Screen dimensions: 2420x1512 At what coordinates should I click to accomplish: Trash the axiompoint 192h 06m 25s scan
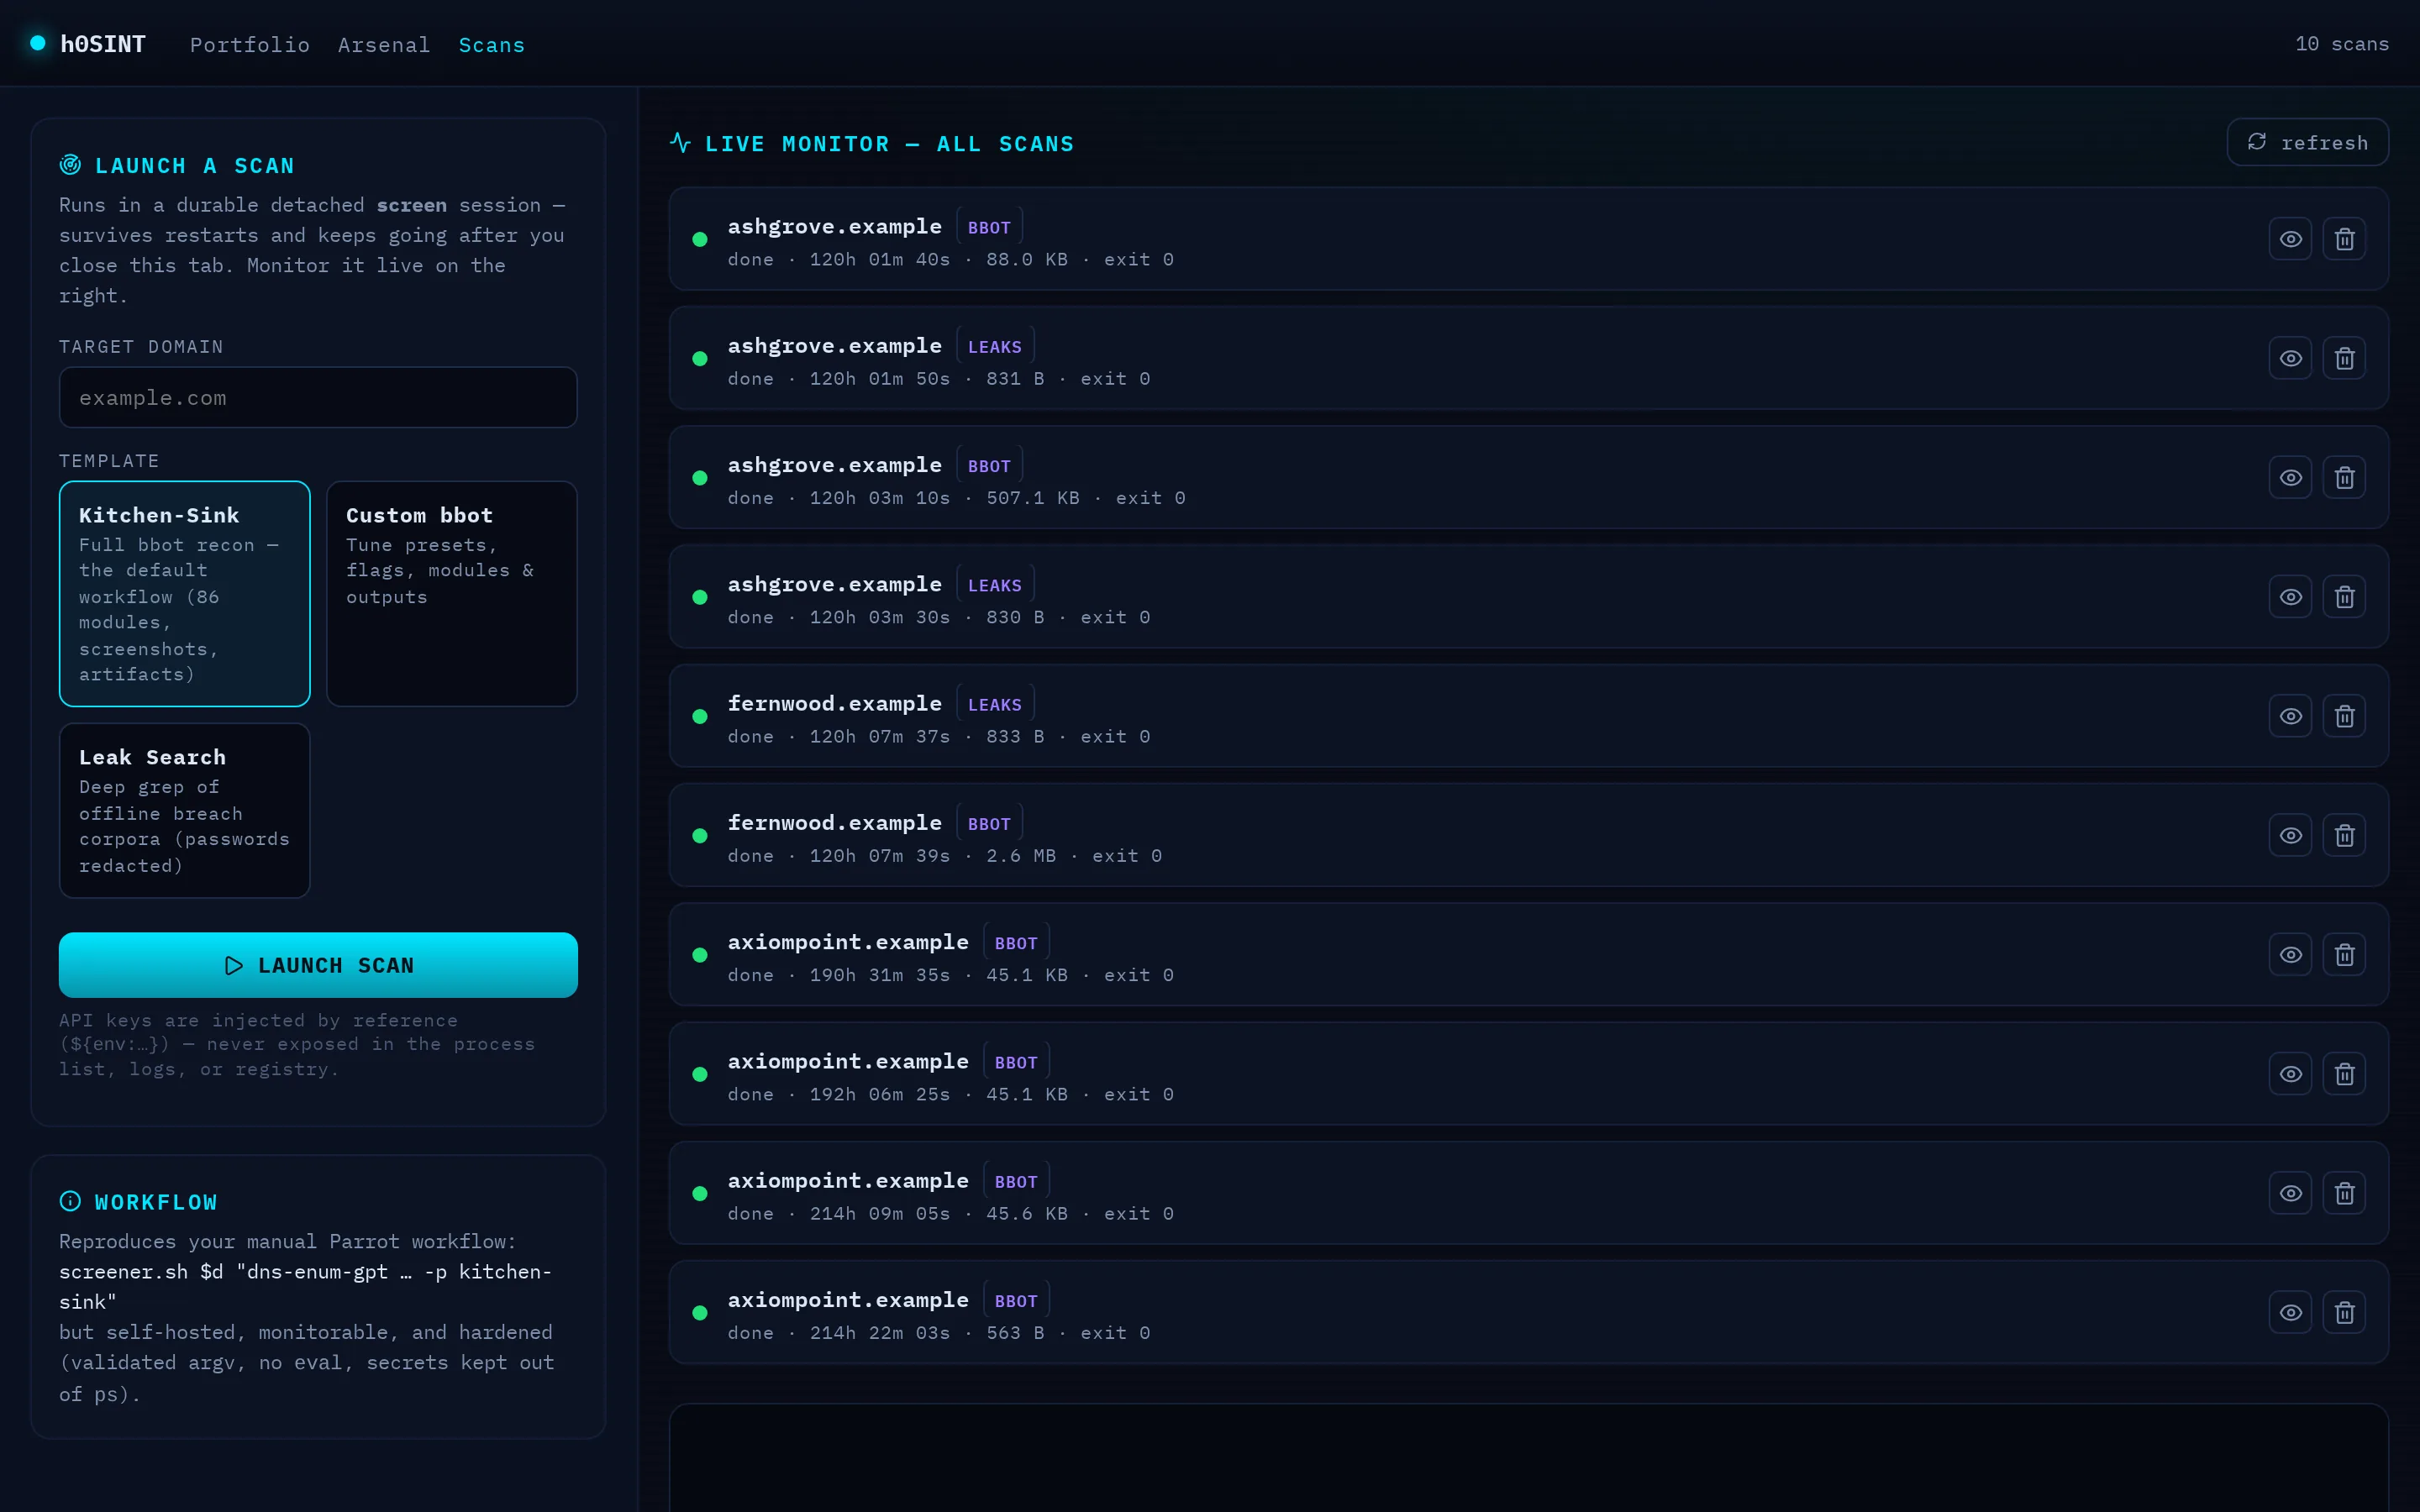pos(2344,1074)
